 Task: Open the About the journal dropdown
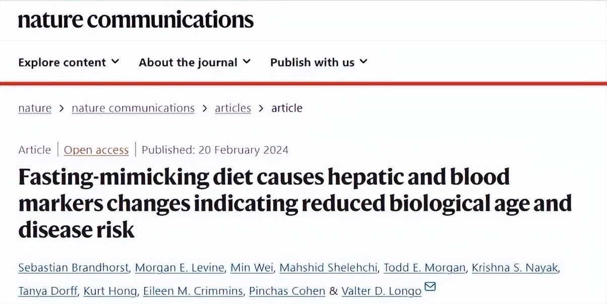pyautogui.click(x=195, y=62)
